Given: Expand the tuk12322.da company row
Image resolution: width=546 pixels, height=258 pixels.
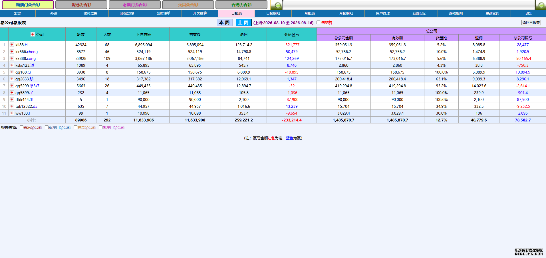Looking at the screenshot, I should 12,106.
